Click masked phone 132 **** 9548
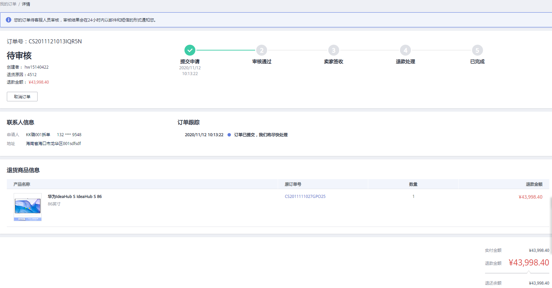Image resolution: width=552 pixels, height=288 pixels. click(69, 135)
